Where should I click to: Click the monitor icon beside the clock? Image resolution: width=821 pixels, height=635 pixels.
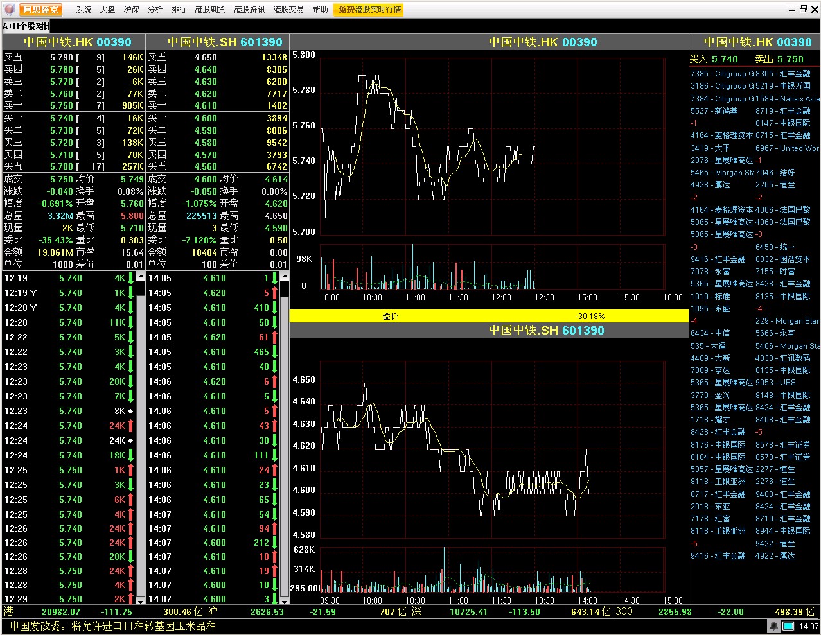coord(788,626)
